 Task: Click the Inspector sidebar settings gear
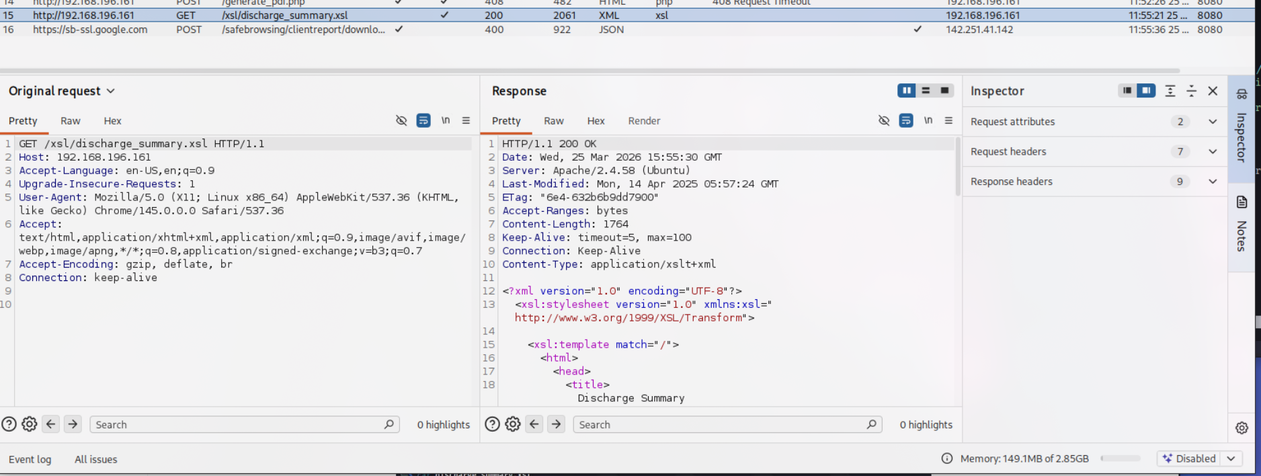[x=1242, y=428]
